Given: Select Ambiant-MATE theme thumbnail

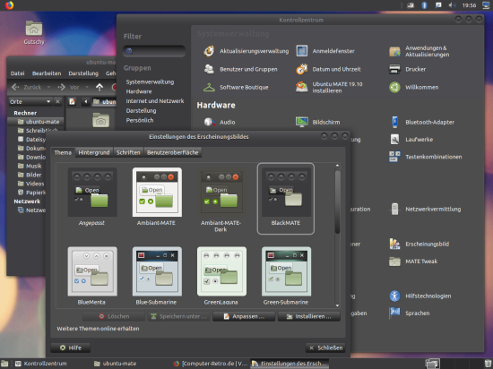Looking at the screenshot, I should tap(157, 192).
